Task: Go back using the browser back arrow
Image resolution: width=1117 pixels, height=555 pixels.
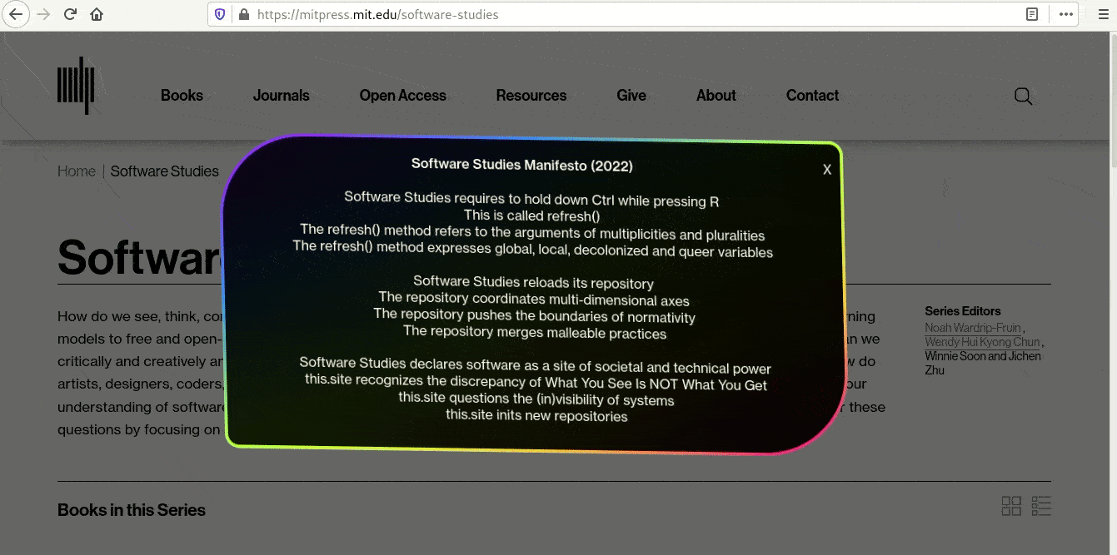Action: coord(17,14)
